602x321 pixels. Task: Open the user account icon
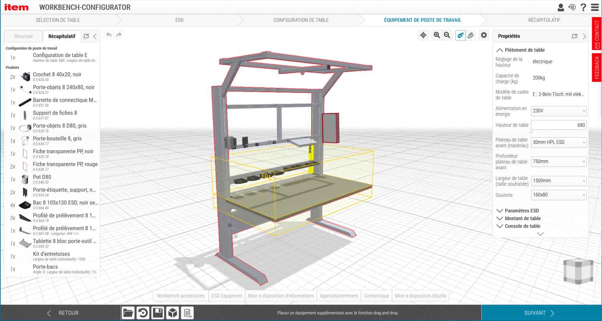[561, 7]
